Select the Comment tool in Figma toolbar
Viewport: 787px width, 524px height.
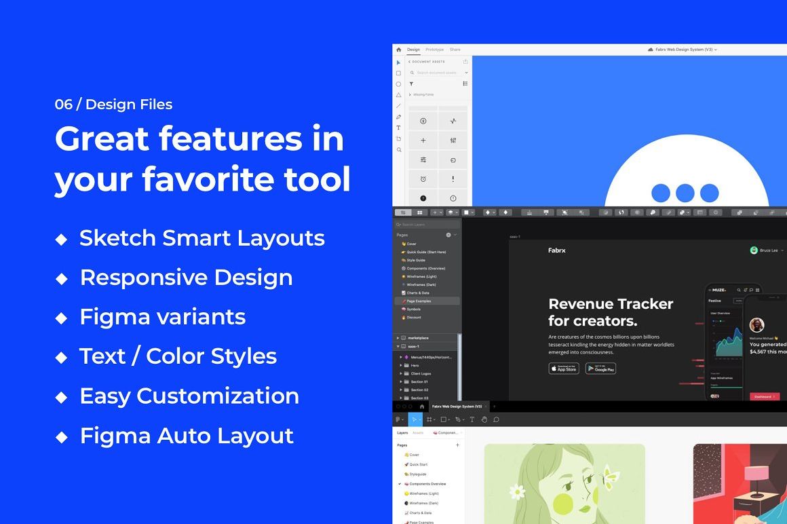[x=497, y=419]
